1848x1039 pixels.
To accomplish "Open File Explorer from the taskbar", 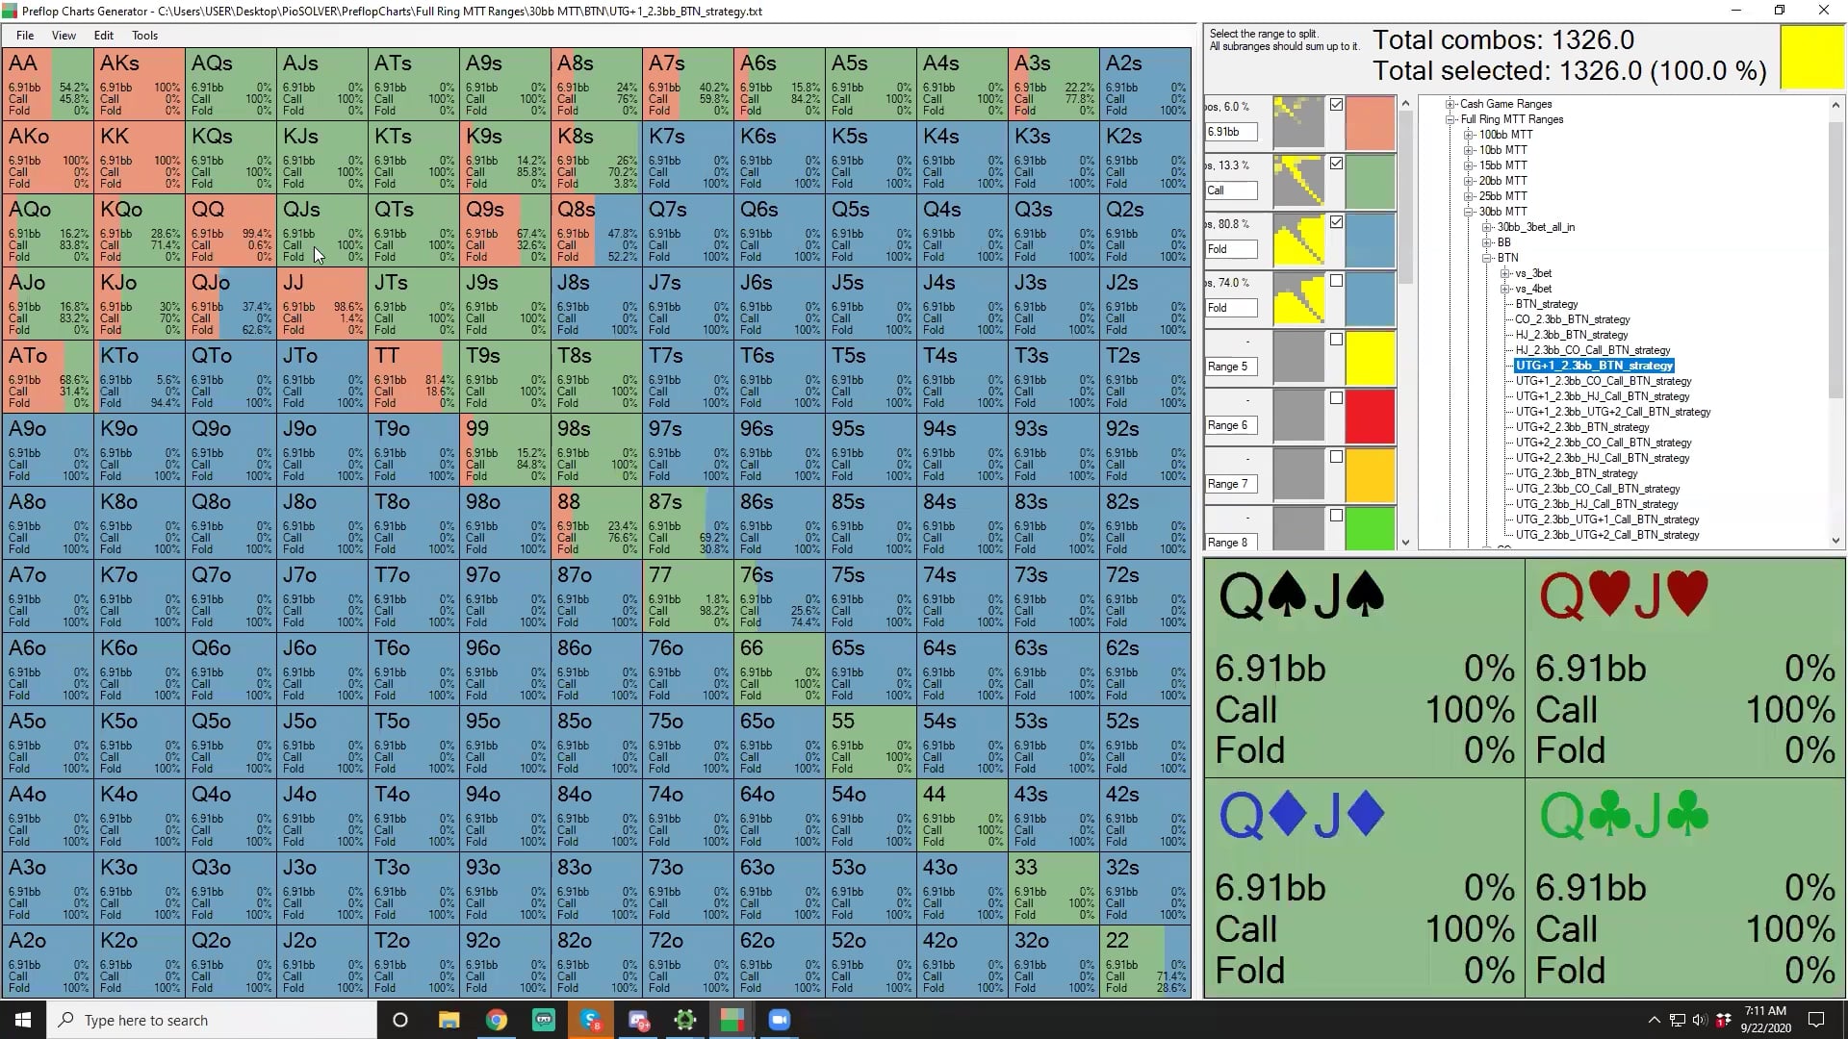I will point(449,1020).
